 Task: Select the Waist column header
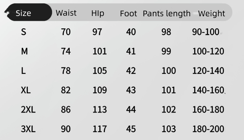pos(66,13)
